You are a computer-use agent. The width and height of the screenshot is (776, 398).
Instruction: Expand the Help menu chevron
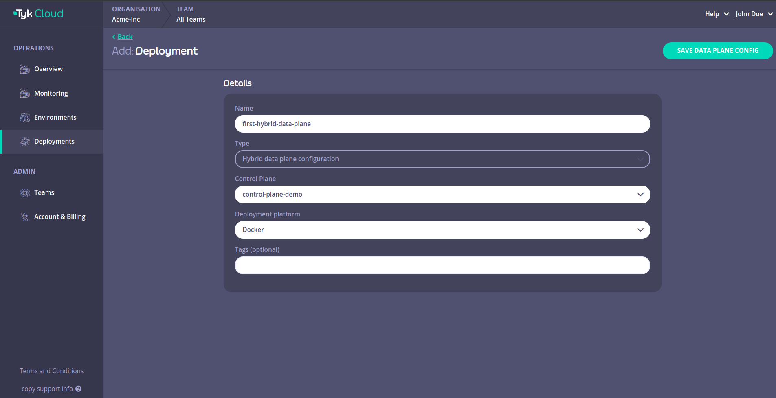tap(727, 14)
